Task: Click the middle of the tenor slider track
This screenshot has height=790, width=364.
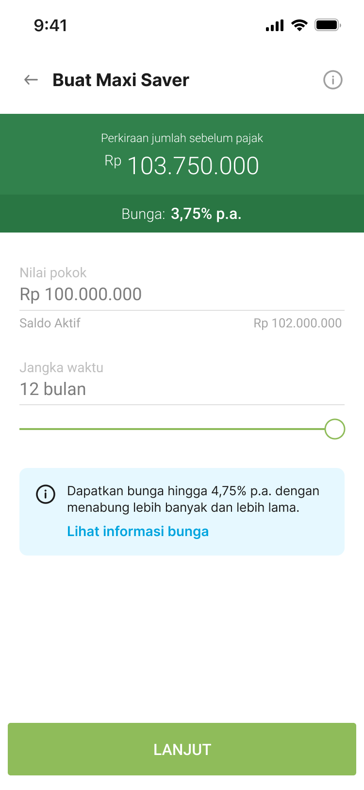Action: click(172, 429)
